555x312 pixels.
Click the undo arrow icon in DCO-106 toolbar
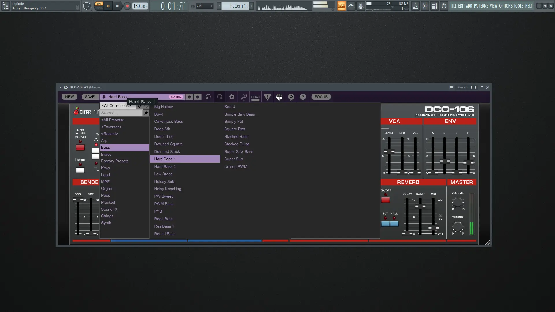[208, 97]
